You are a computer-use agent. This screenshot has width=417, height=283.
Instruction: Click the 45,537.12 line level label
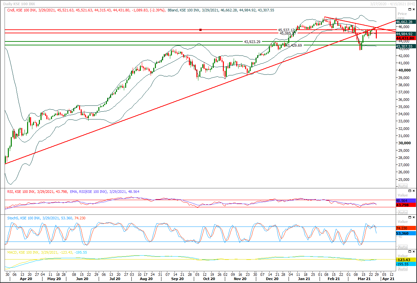click(x=287, y=30)
